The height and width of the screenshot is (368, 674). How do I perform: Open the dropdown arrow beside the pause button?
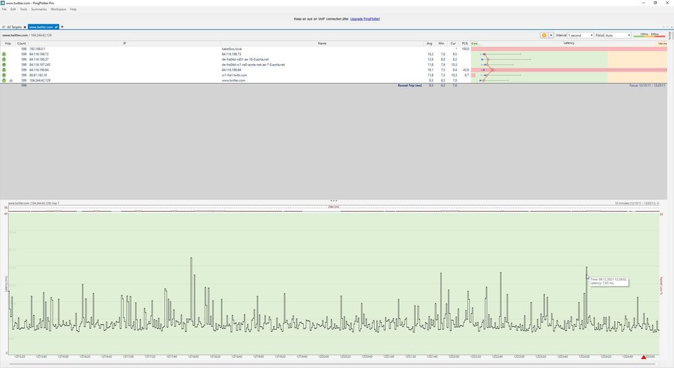pos(551,35)
